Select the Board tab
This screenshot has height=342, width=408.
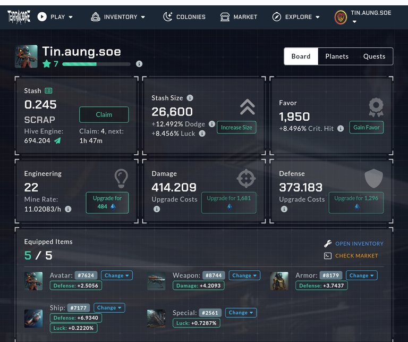(x=301, y=56)
